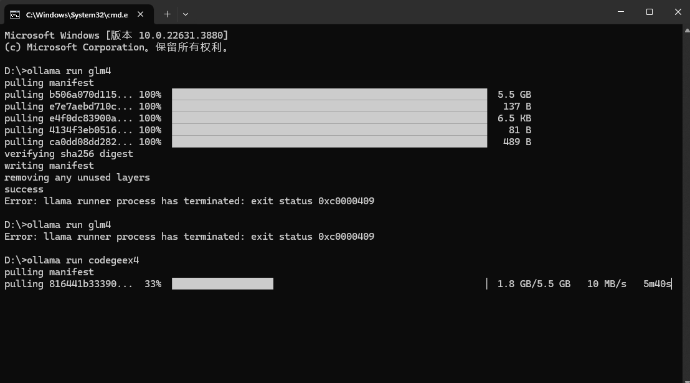This screenshot has height=383, width=690.
Task: Close the terminal window
Action: (x=678, y=12)
